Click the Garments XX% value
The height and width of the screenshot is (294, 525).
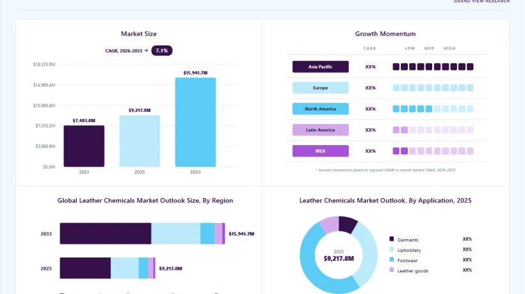467,239
